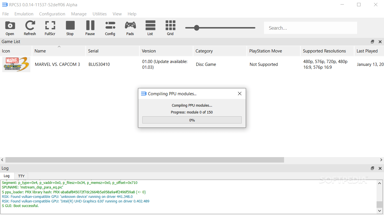The width and height of the screenshot is (384, 215).
Task: Close the Compiling PPU modules dialog
Action: (240, 94)
